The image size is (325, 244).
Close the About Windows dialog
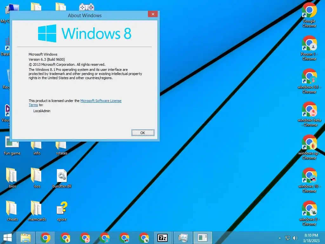(x=153, y=14)
